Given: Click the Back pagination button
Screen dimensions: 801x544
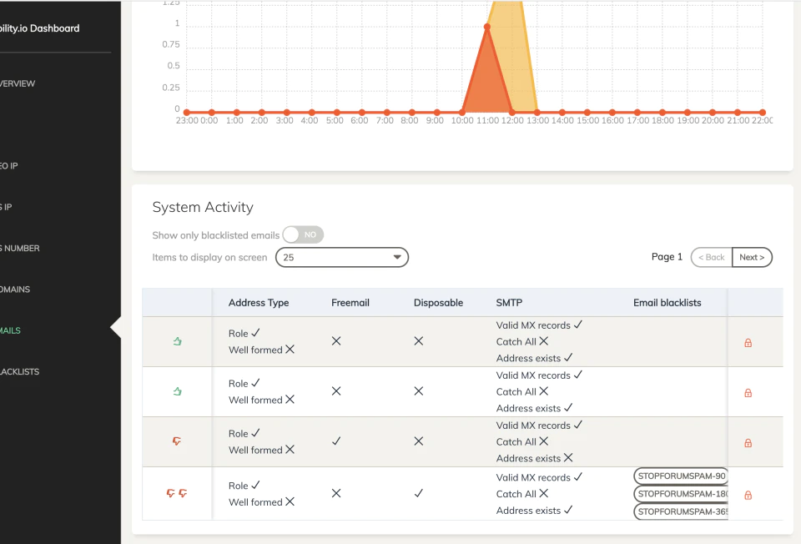Looking at the screenshot, I should coord(712,258).
